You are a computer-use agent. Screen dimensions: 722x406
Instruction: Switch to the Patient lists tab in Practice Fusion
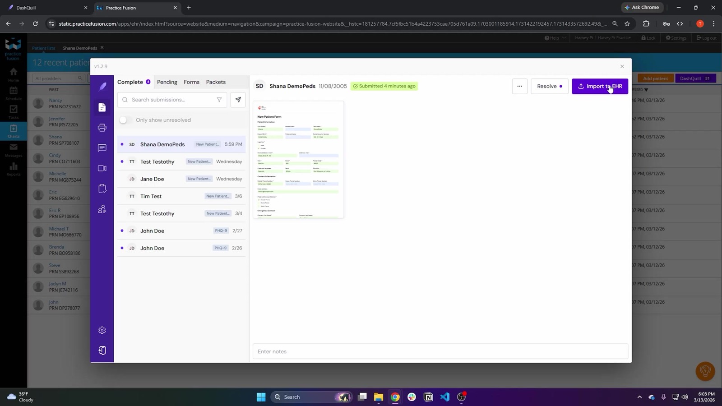43,48
